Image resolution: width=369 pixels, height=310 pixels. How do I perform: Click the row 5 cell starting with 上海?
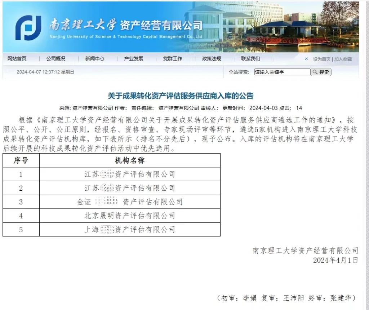[x=130, y=229]
